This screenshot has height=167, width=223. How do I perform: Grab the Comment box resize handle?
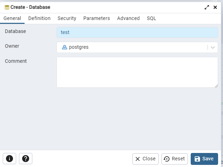tap(216, 86)
